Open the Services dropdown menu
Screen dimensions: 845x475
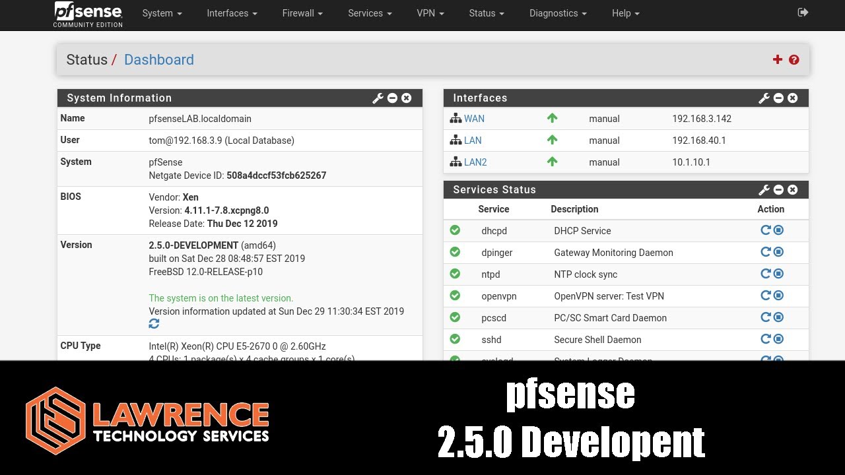(x=370, y=13)
